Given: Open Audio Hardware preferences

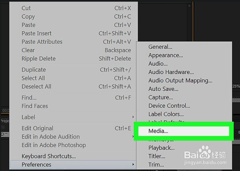Looking at the screenshot, I should pos(171,72).
